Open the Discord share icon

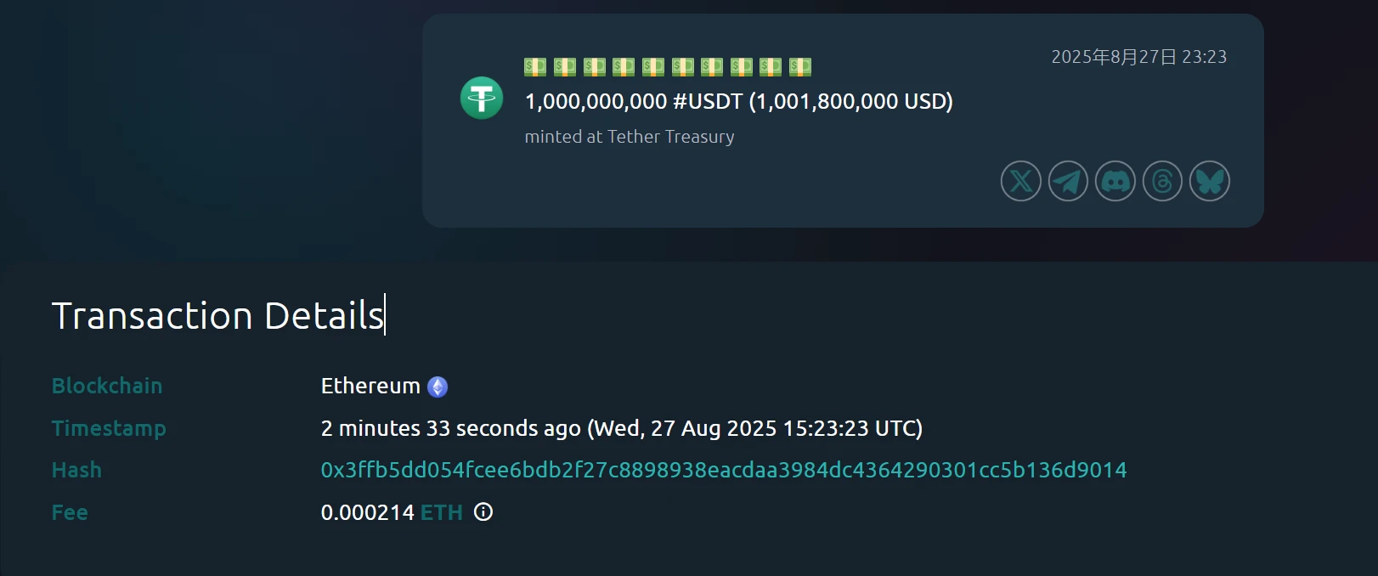[1115, 181]
